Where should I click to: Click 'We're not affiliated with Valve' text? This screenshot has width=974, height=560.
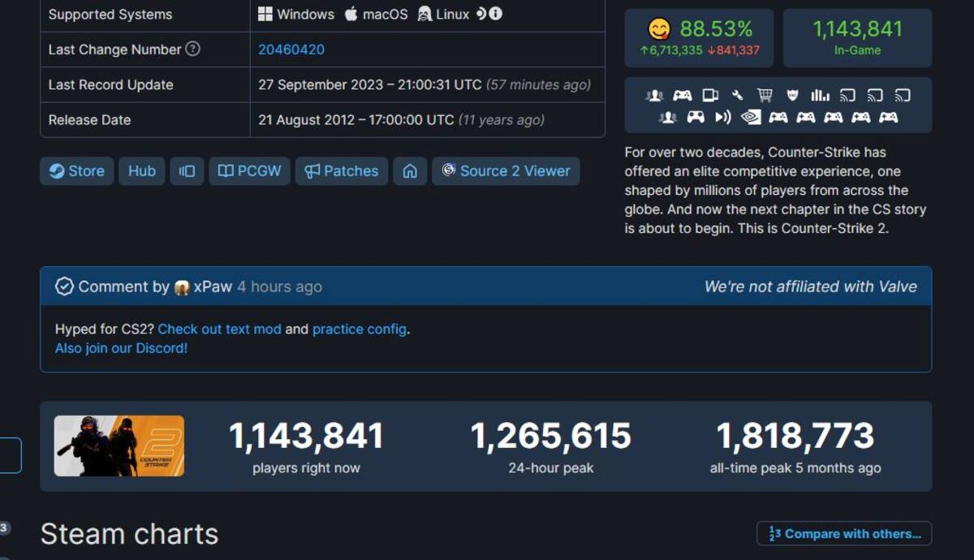pos(811,286)
